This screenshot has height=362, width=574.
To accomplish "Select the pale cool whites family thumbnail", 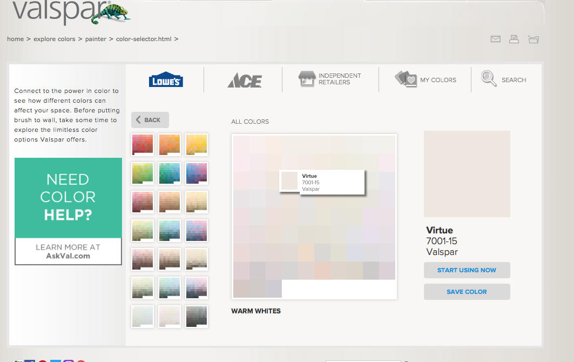I will coord(143,316).
